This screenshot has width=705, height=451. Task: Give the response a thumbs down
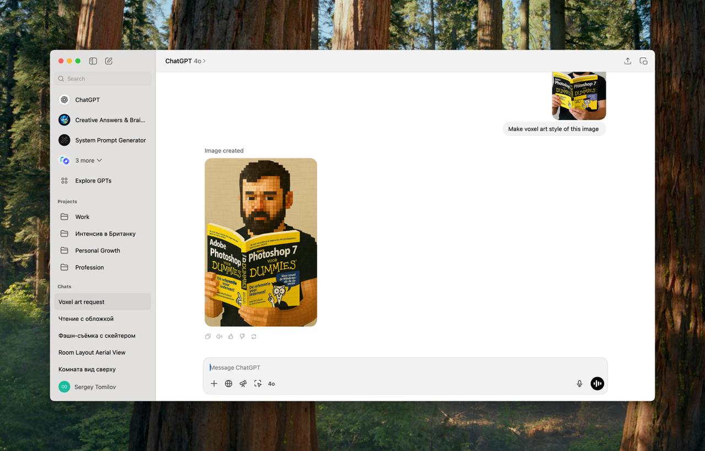(x=242, y=337)
